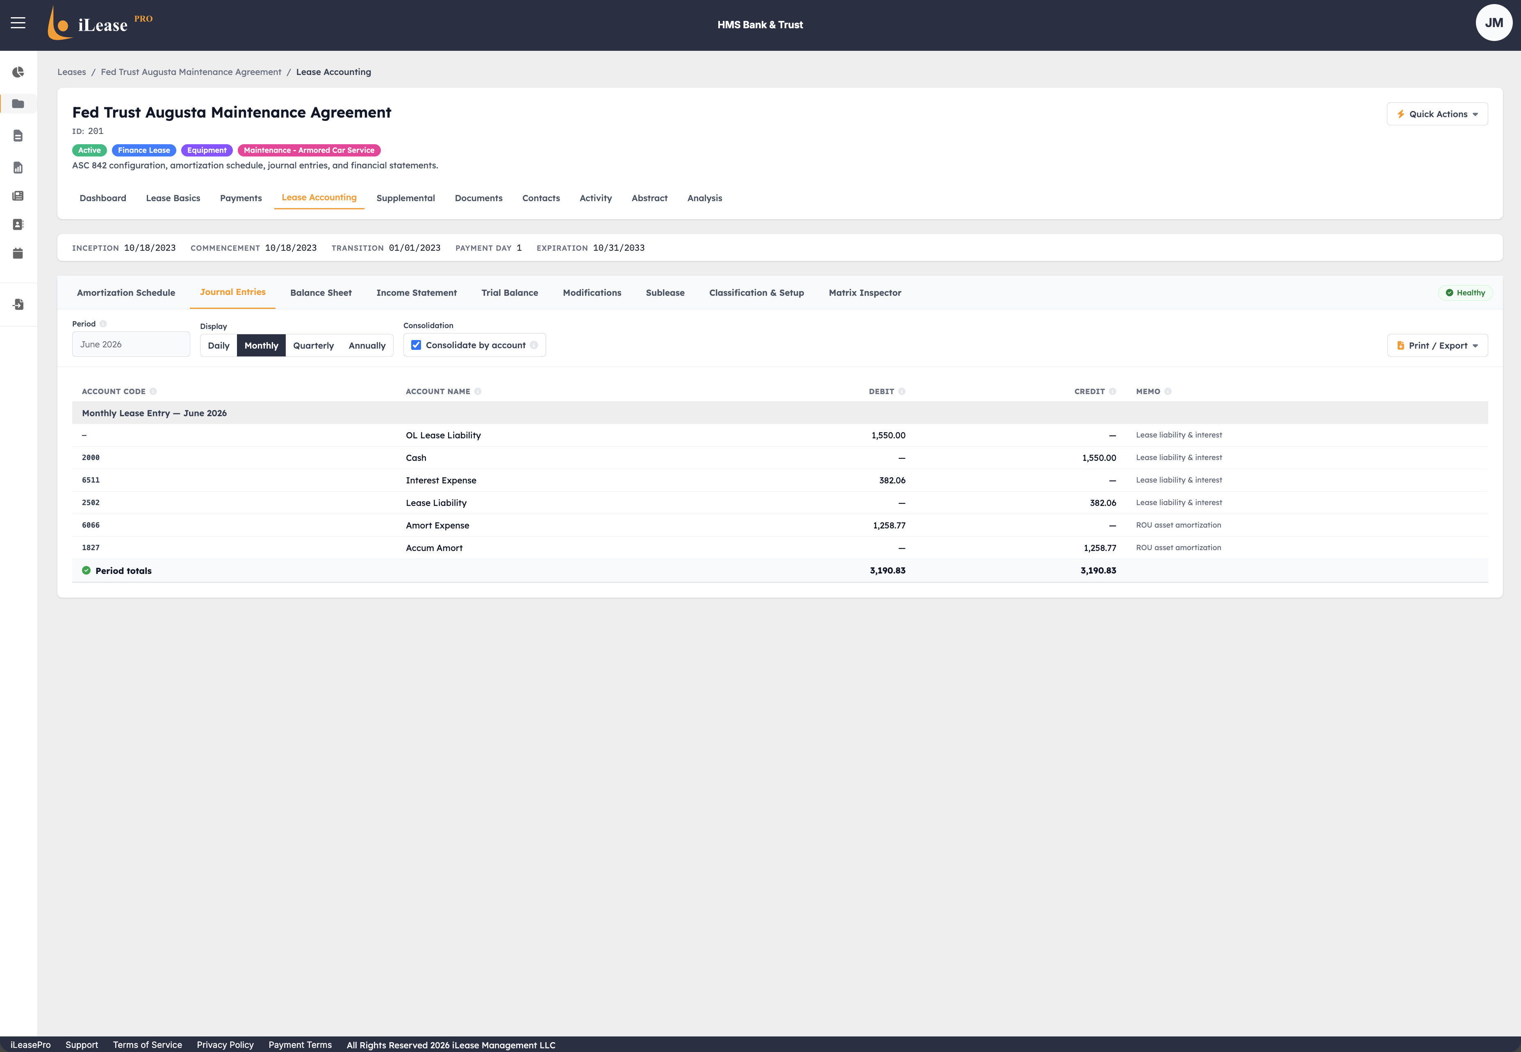This screenshot has width=1521, height=1052.
Task: Click the Fed Trust Augusta Maintenance Agreement breadcrumb
Action: click(x=191, y=73)
